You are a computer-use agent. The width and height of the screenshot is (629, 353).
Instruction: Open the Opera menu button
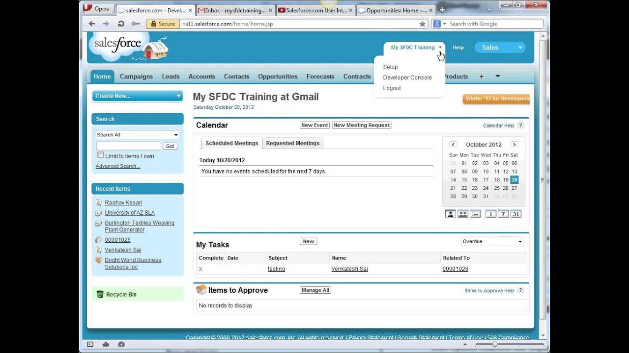[x=97, y=8]
